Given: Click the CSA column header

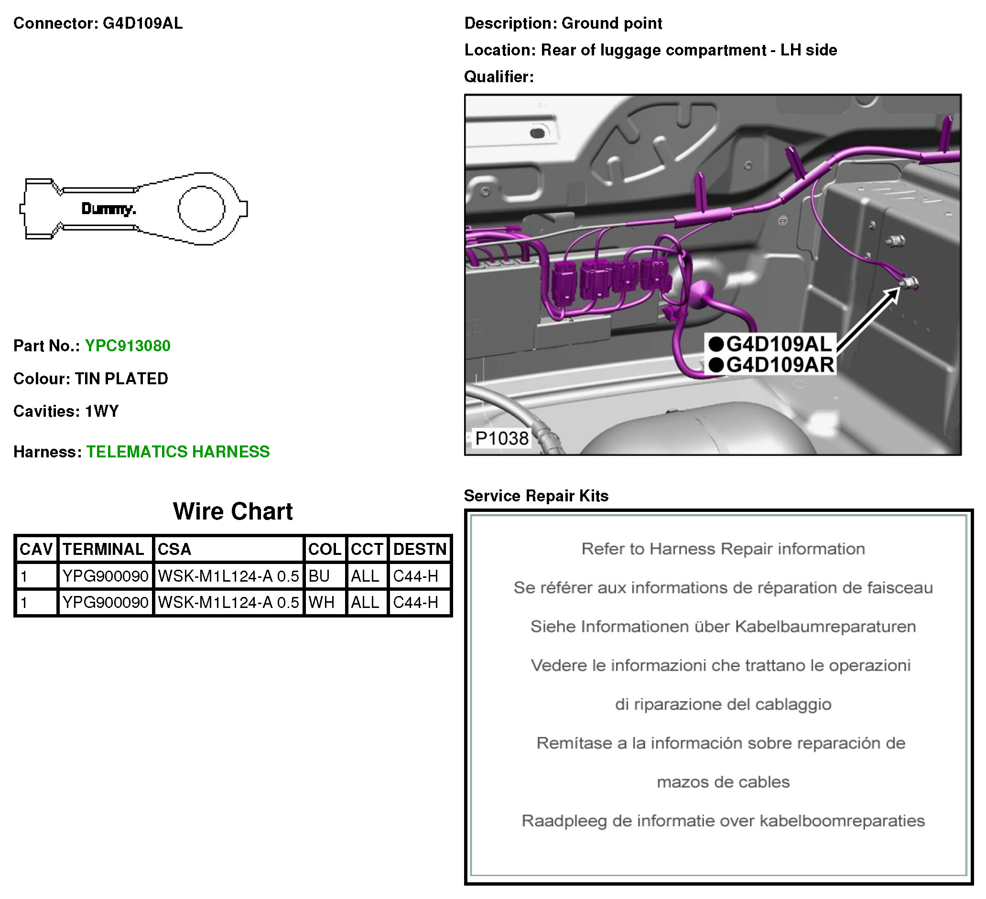Looking at the screenshot, I should (229, 549).
